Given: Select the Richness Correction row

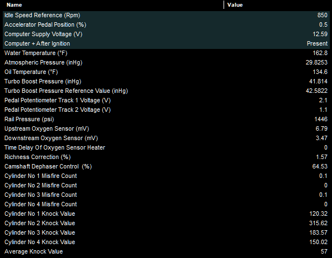Looking at the screenshot, I should click(x=166, y=157).
